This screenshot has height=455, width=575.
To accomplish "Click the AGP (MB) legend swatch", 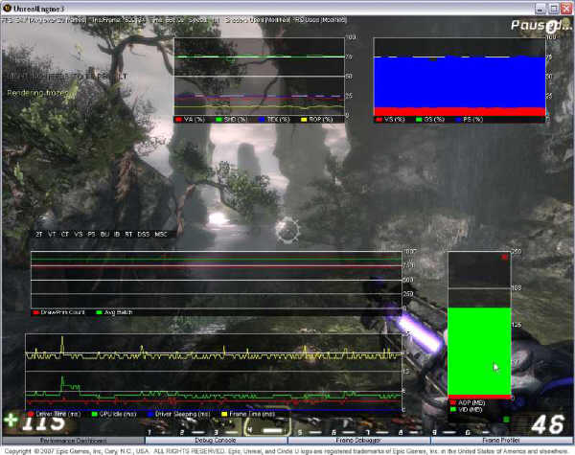I will (453, 403).
